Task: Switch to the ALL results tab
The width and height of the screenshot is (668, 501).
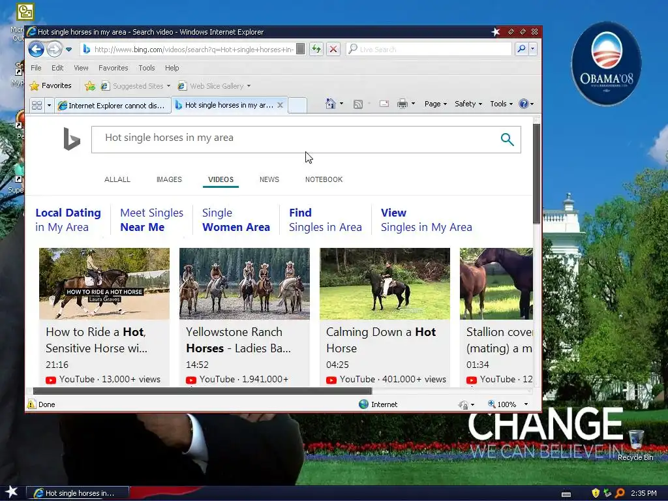Action: click(x=117, y=179)
